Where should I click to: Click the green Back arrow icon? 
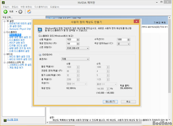5,12
